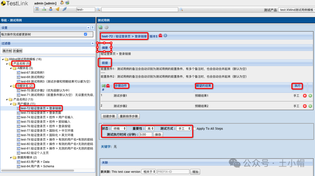Open user settings icon beside admin name
The image size is (315, 176).
pyautogui.click(x=62, y=3)
